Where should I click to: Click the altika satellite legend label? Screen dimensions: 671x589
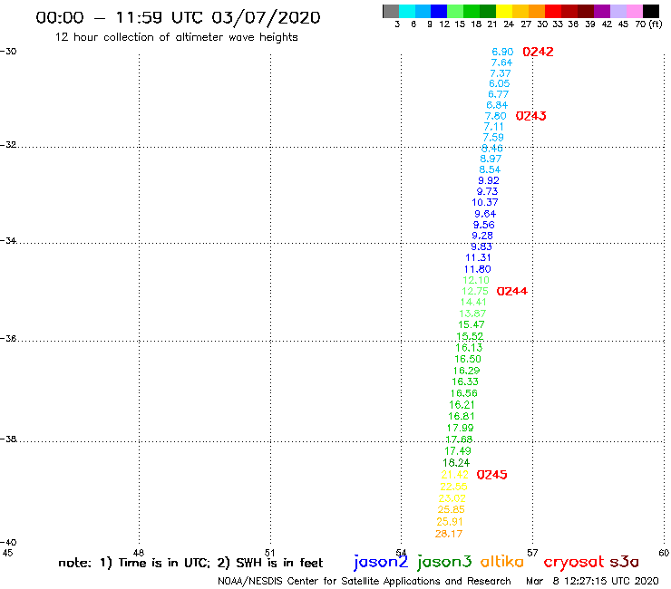click(502, 562)
